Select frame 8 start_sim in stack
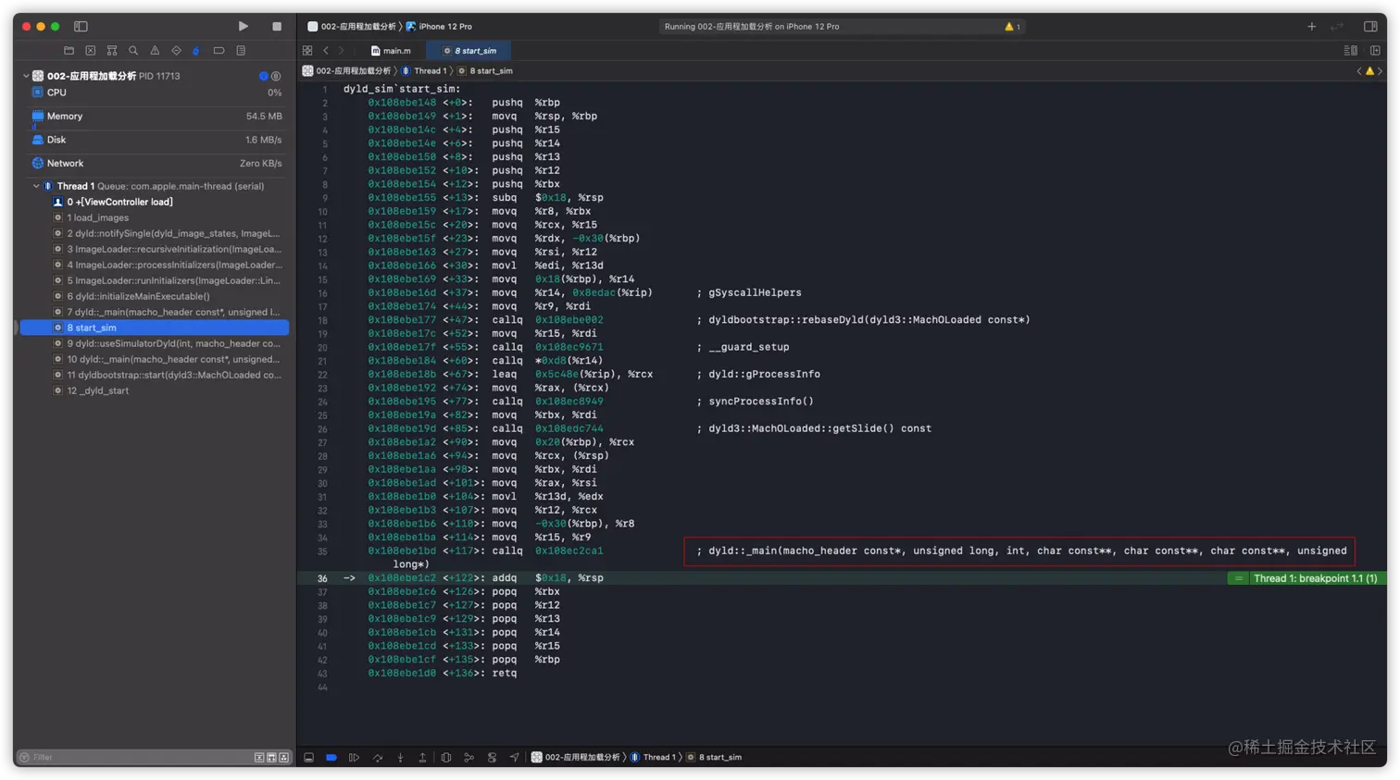 [155, 328]
